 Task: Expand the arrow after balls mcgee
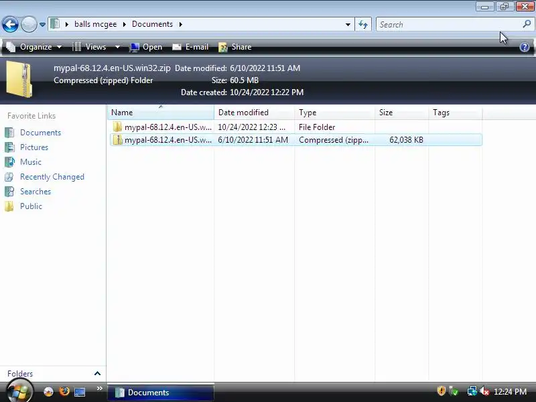125,24
